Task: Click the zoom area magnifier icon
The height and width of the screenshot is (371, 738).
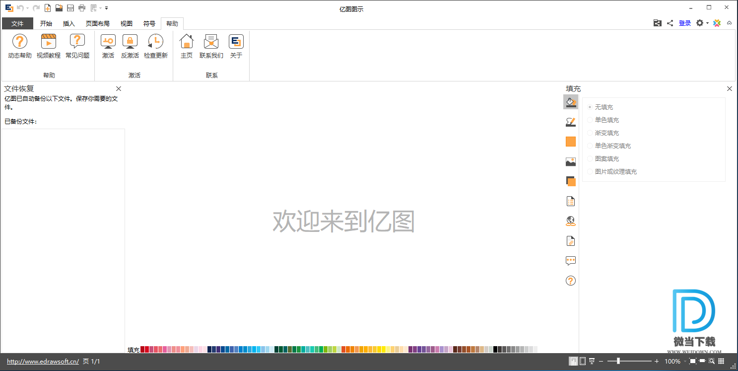Action: click(x=711, y=361)
